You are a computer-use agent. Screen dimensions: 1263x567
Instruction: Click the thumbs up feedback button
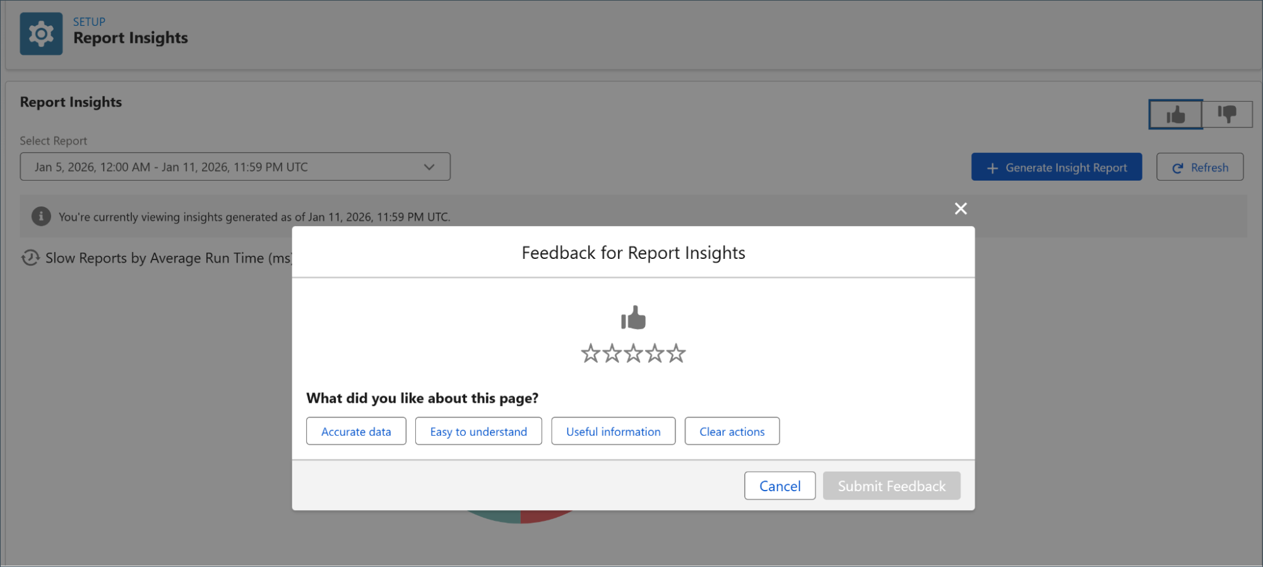pos(1175,114)
